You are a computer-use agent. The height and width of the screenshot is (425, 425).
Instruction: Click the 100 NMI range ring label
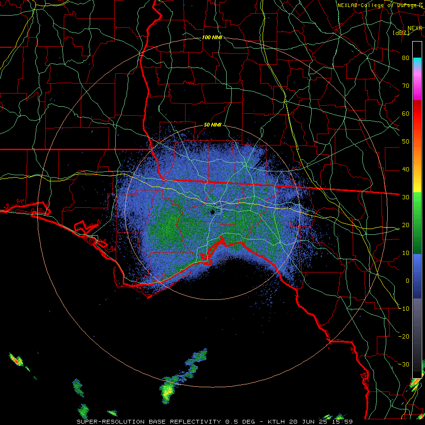212,37
